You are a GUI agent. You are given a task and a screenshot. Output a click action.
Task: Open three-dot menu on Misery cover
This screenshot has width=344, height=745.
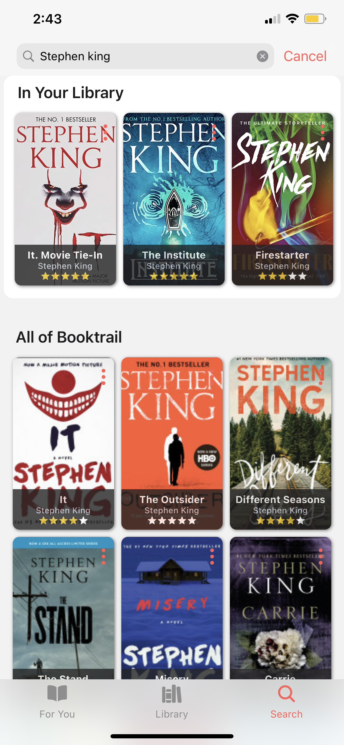(x=212, y=557)
